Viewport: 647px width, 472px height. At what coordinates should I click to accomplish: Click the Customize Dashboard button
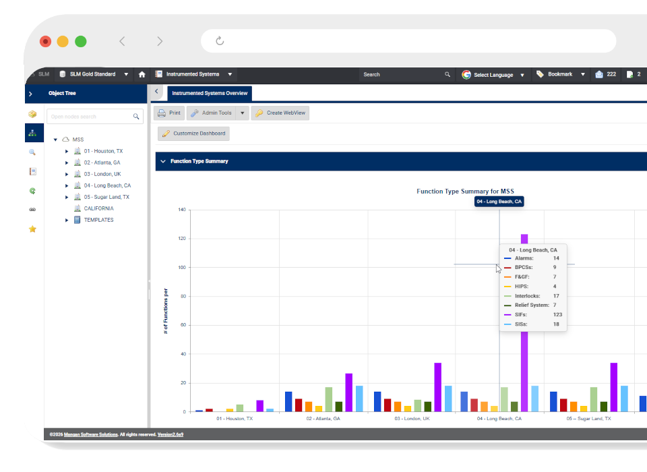[194, 134]
